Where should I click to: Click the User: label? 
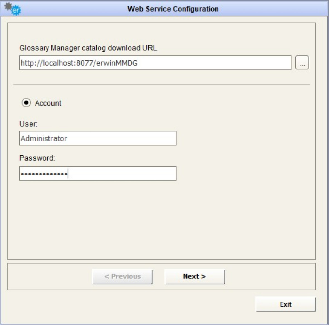click(28, 124)
